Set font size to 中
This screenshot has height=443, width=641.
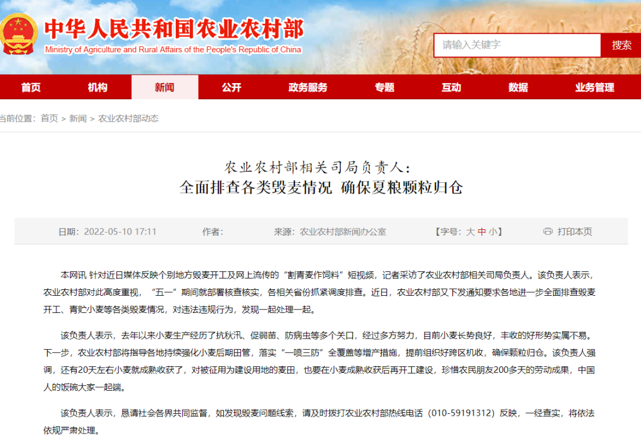482,232
